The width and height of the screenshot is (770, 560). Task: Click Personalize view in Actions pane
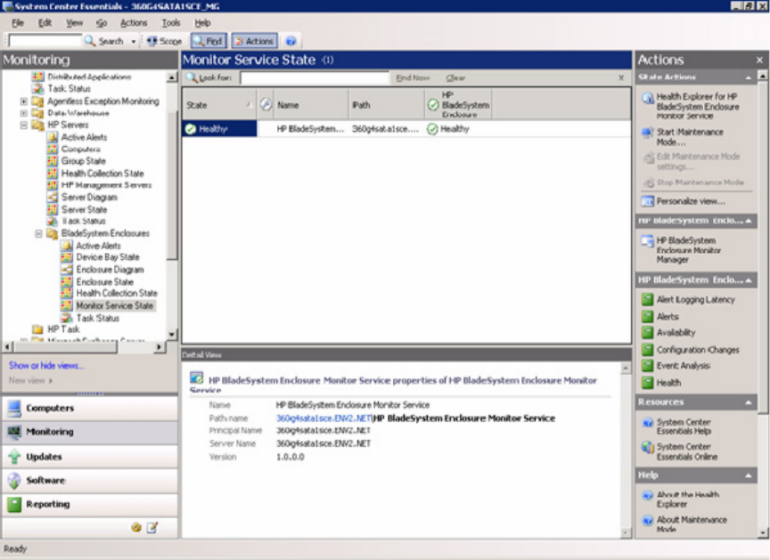[690, 201]
